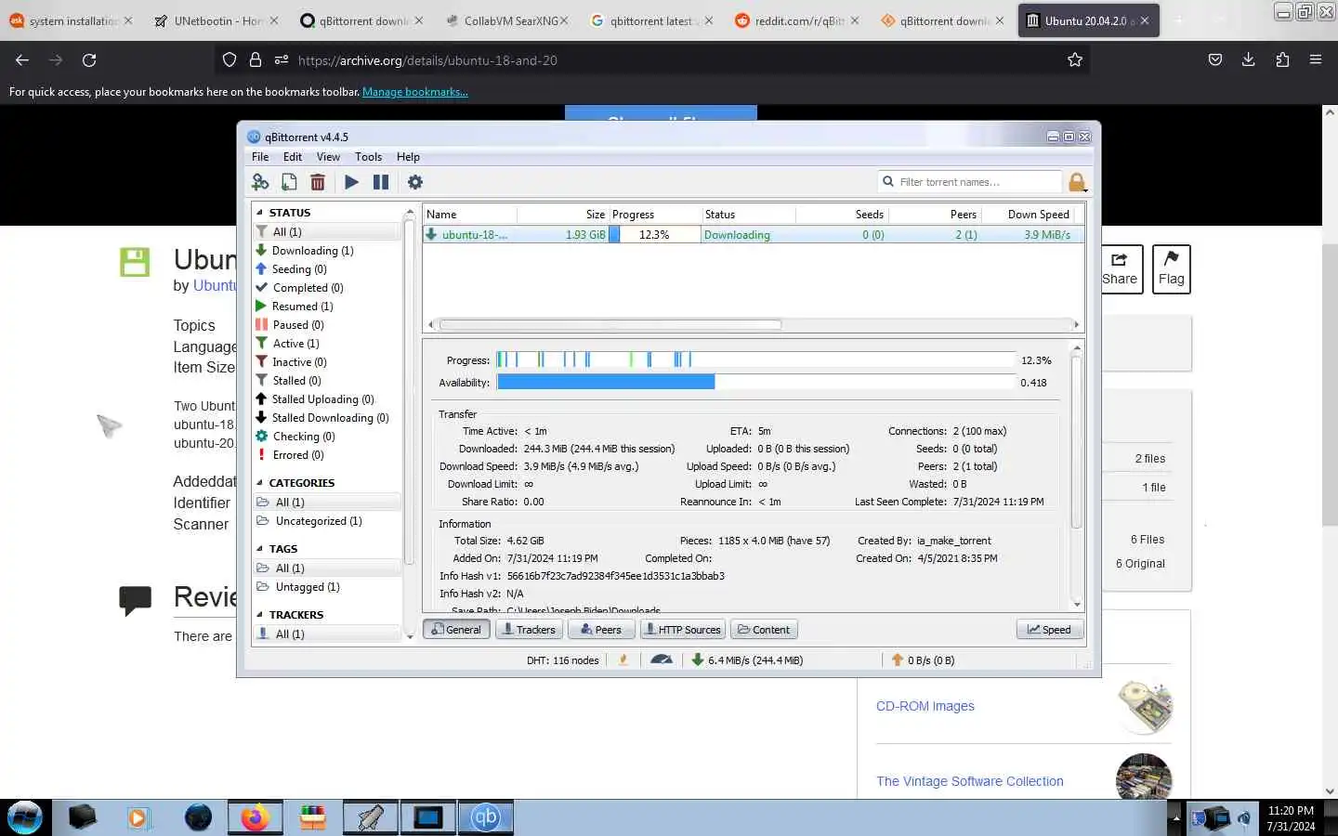Open the Edit menu
This screenshot has height=836, width=1338.
(x=293, y=157)
